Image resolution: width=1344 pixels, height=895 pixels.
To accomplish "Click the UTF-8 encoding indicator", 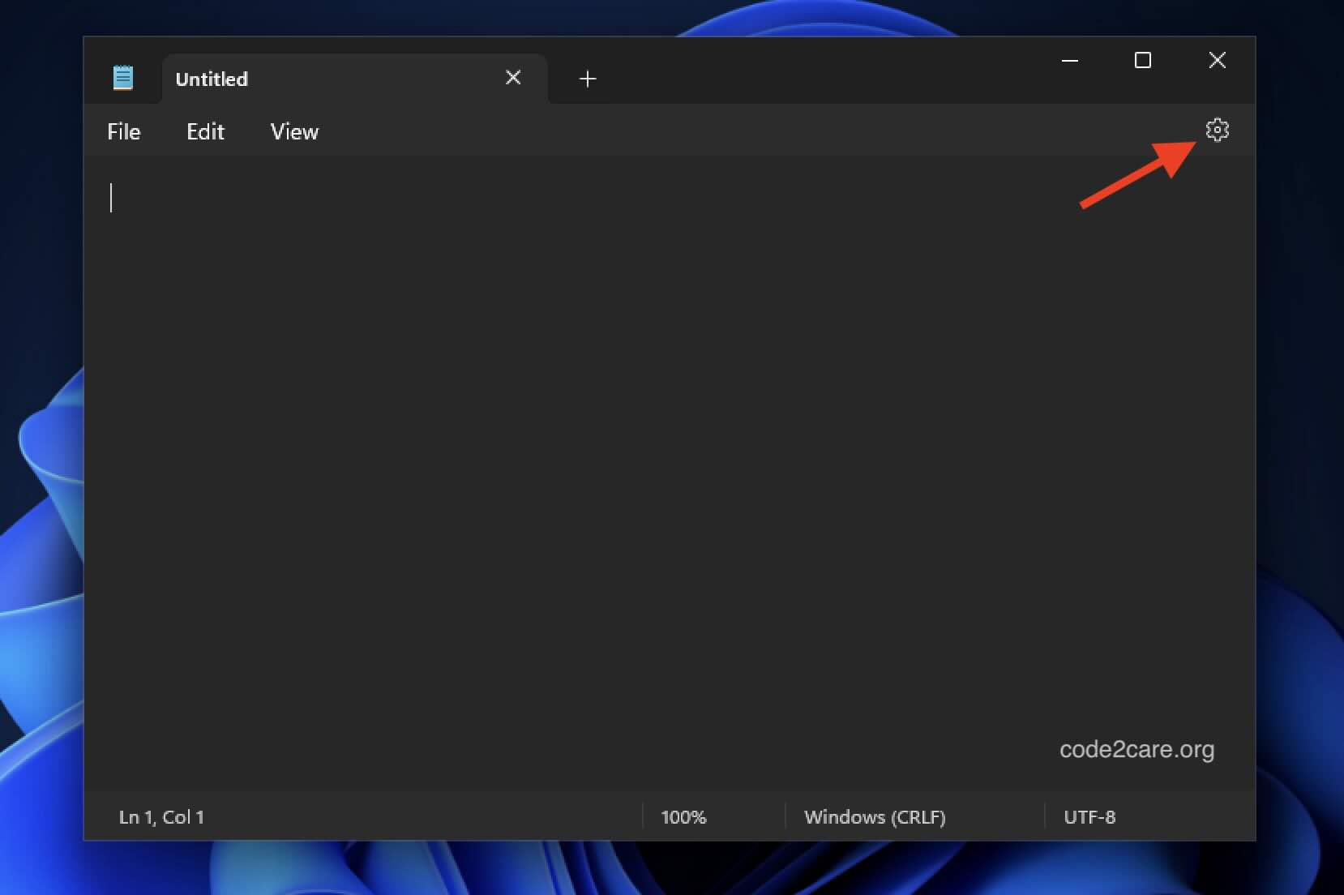I will pyautogui.click(x=1089, y=817).
